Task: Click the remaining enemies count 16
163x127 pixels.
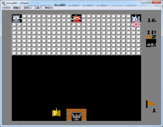Action: [152, 20]
